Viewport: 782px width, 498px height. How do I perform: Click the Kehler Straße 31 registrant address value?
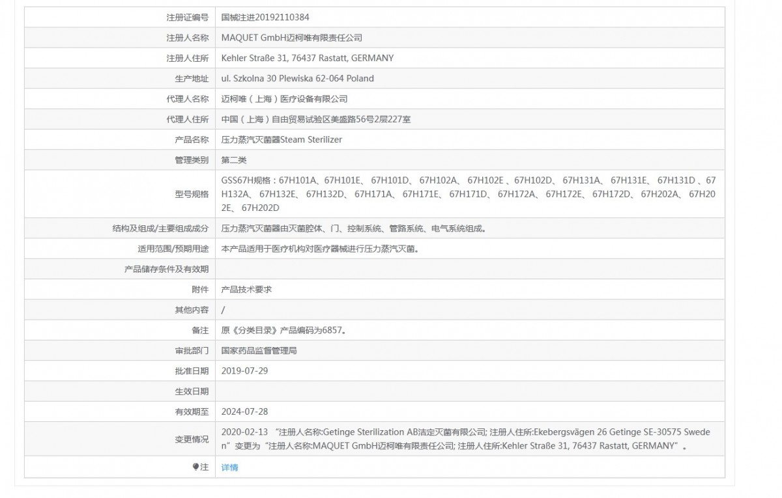(307, 58)
